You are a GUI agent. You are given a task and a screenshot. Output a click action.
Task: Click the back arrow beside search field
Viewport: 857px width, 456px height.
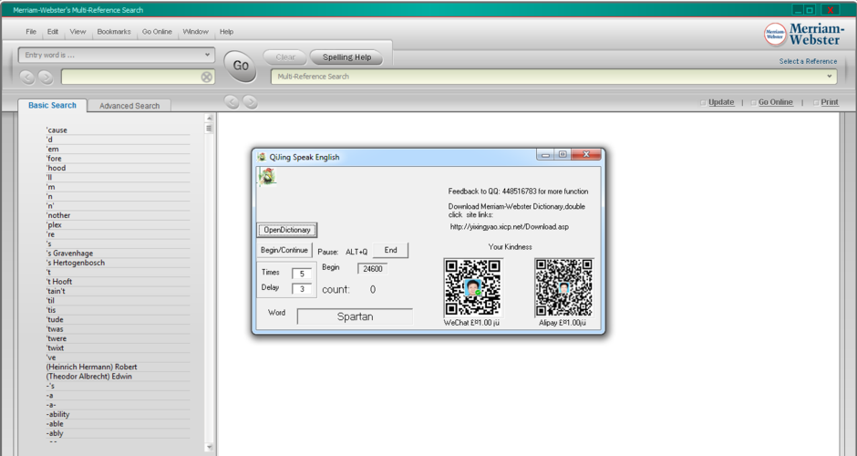(x=27, y=78)
